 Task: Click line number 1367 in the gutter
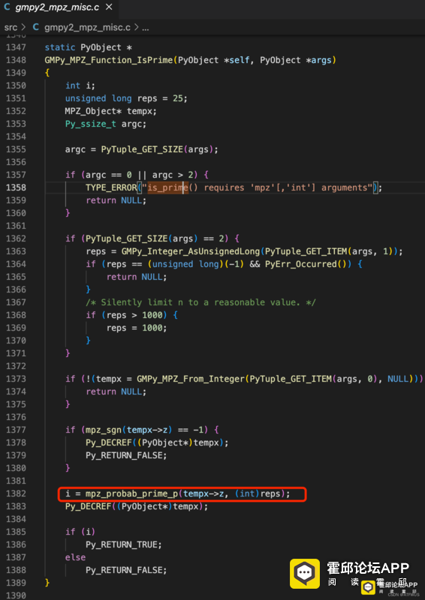[x=16, y=302]
